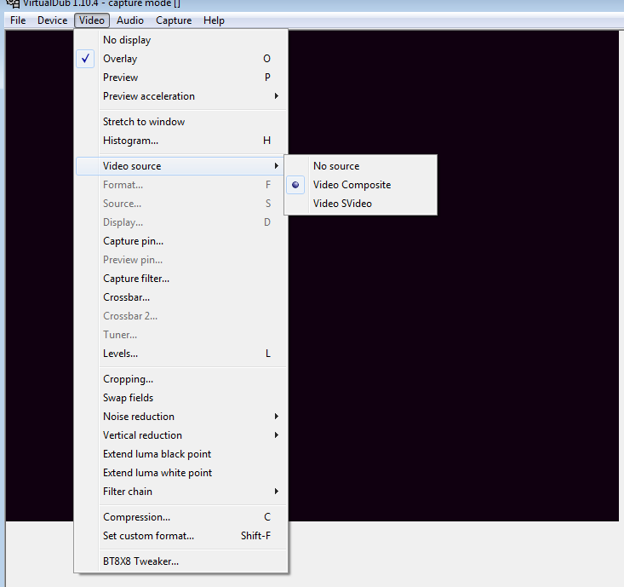Toggle Swap fields option
This screenshot has width=624, height=587.
(181, 398)
